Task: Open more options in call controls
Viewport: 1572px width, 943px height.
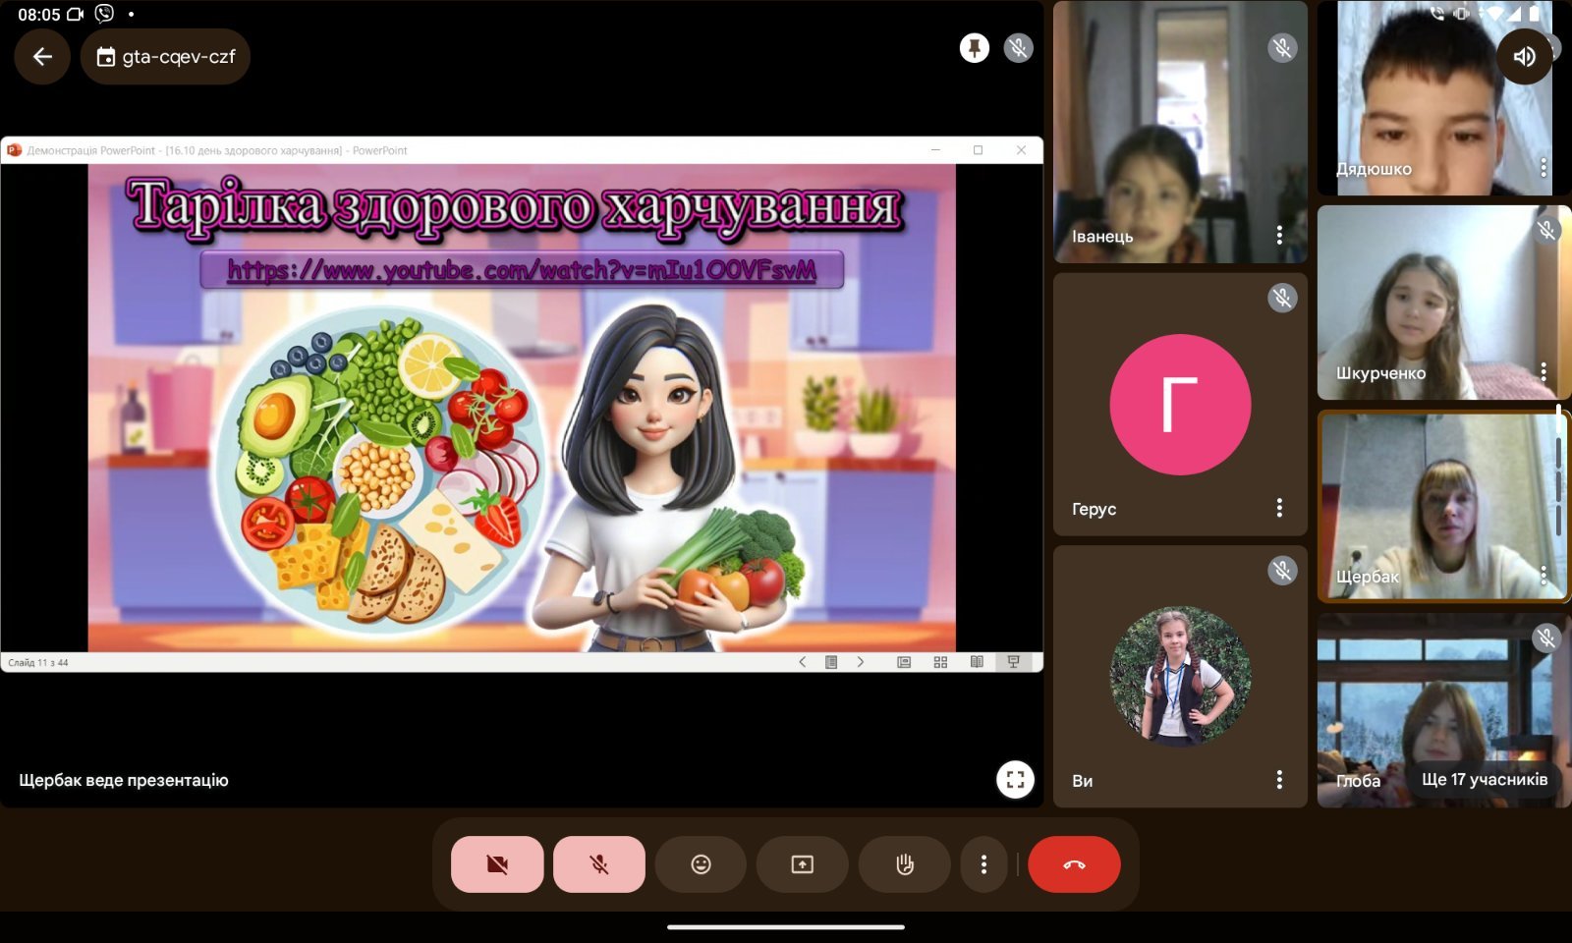Action: 983,864
